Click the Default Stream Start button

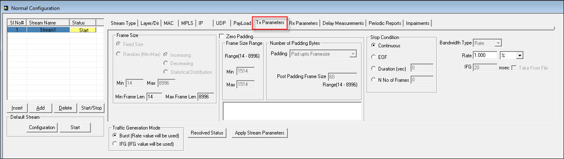pyautogui.click(x=75, y=127)
